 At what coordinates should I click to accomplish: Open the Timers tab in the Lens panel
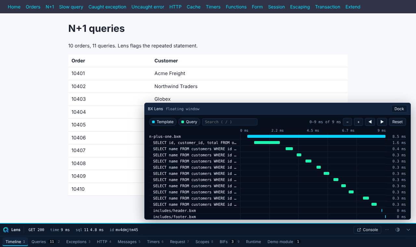(x=155, y=242)
